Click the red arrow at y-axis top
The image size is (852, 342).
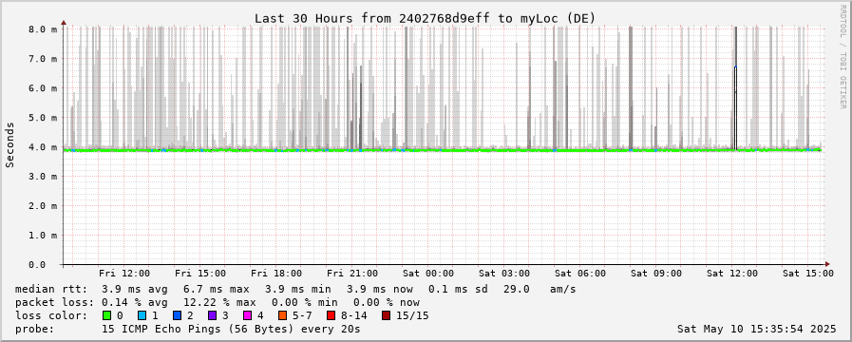point(64,23)
